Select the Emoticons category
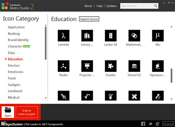Viewport: 175px width, 127px height. click(x=15, y=72)
